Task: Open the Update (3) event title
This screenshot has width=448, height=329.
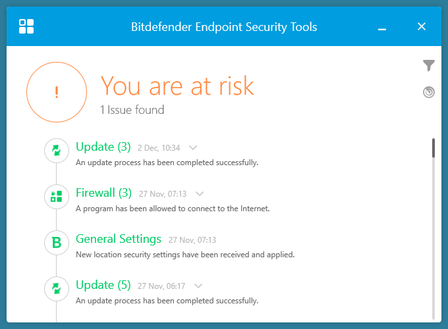Action: (x=103, y=147)
